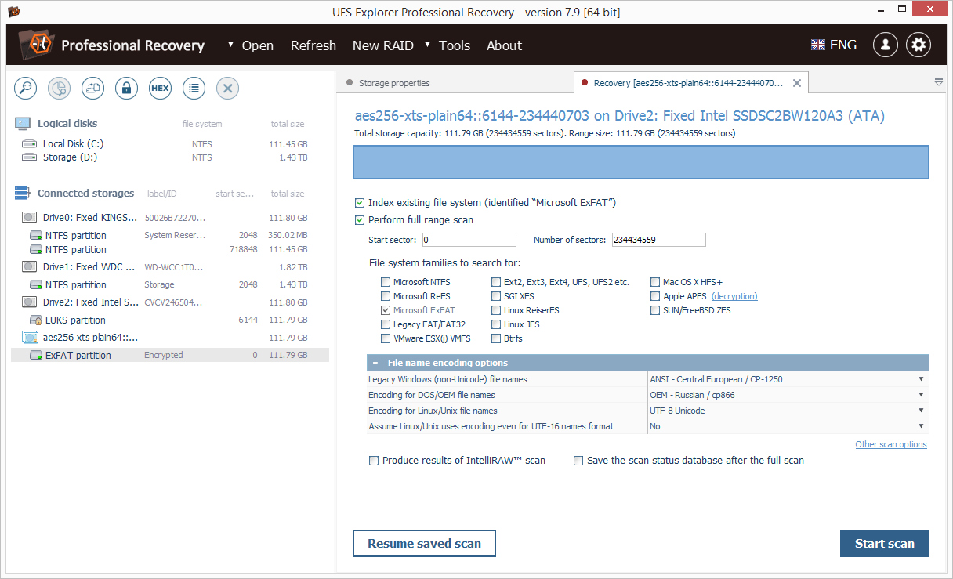
Task: Select Drive2 Fixed Intel storage icon
Action: 30,302
